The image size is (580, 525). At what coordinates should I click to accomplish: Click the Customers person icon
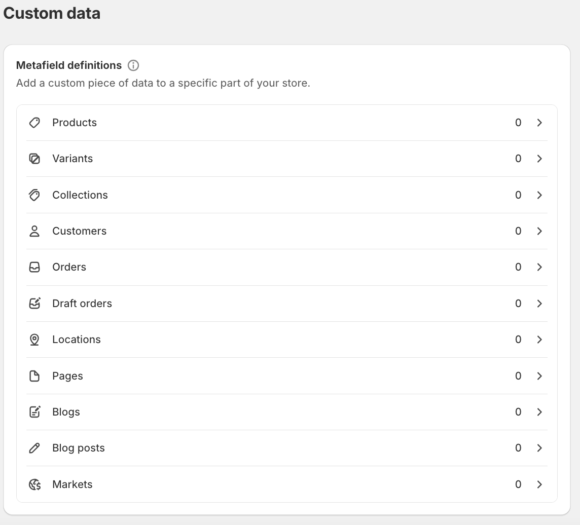click(x=34, y=231)
